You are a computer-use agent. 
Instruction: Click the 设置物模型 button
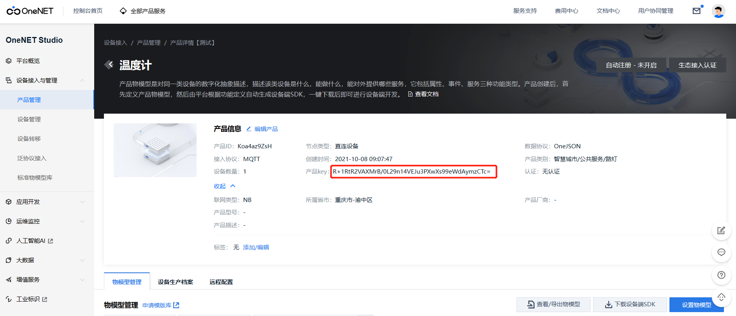pos(696,305)
